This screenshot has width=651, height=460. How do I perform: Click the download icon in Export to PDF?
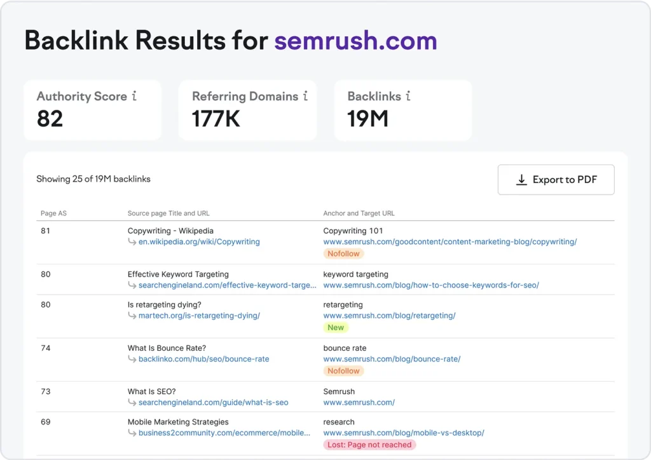(x=521, y=180)
